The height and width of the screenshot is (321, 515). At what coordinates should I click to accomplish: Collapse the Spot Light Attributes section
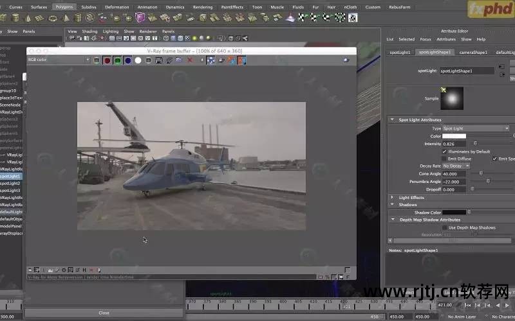392,120
